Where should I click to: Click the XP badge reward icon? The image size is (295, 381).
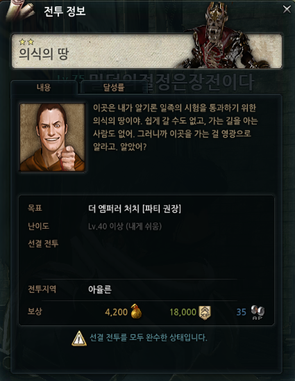(x=205, y=312)
